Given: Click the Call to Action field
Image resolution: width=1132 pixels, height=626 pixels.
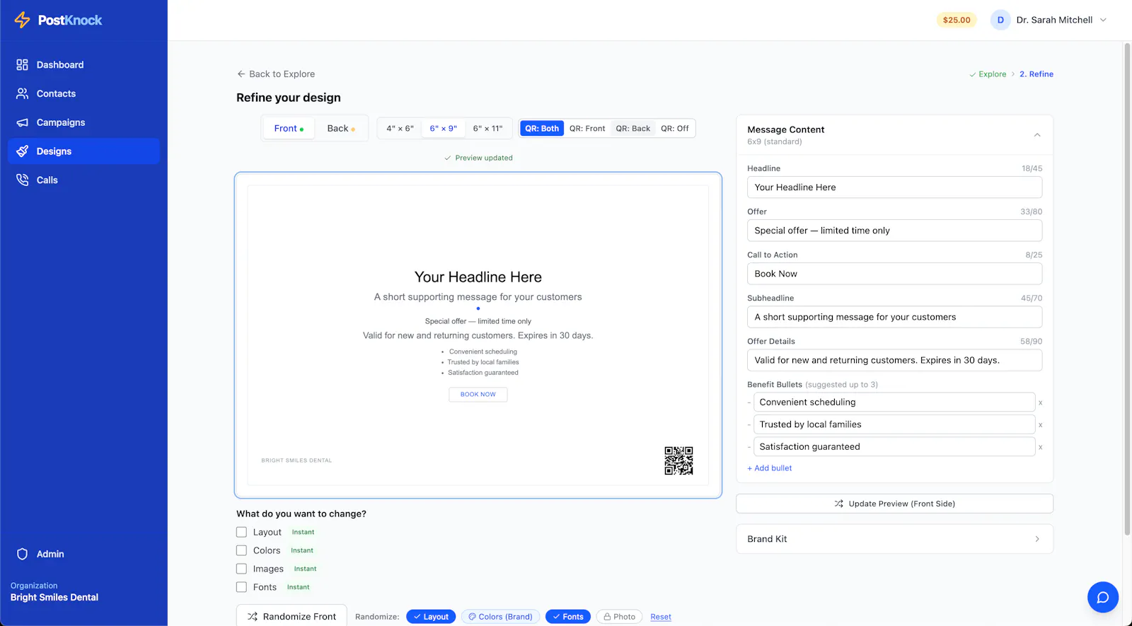Looking at the screenshot, I should pyautogui.click(x=894, y=274).
